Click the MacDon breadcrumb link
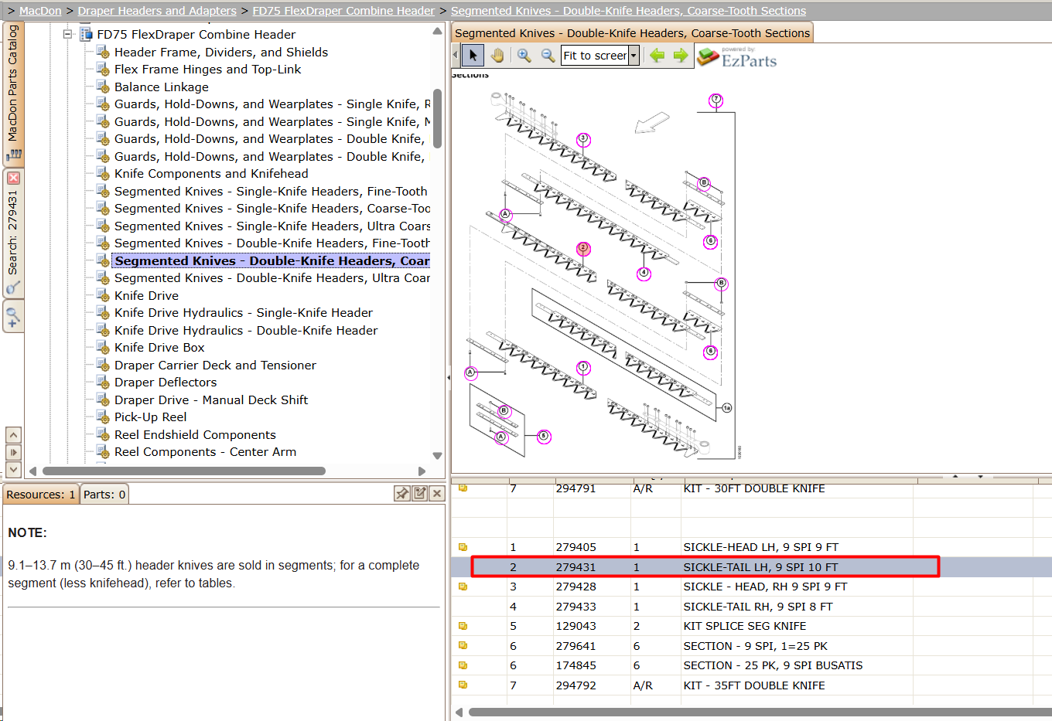Viewport: 1052px width, 721px height. [x=40, y=11]
